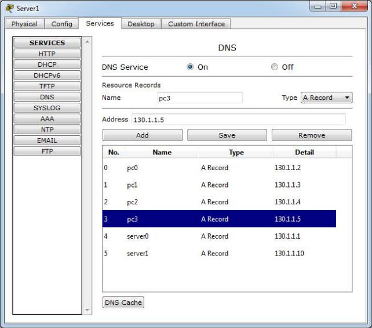Open the Custom Interface tab
372x328 pixels.
[x=196, y=24]
